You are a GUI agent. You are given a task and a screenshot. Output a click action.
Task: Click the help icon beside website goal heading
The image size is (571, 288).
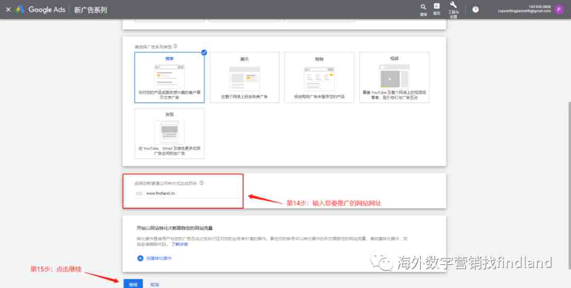(x=201, y=183)
